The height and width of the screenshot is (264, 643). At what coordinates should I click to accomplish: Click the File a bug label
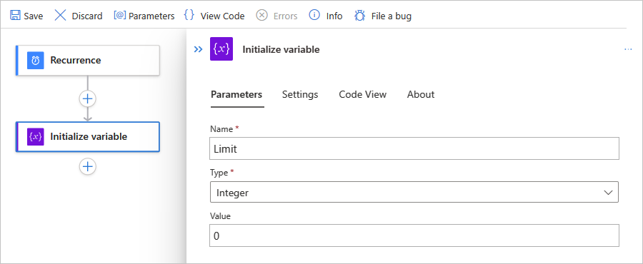click(392, 16)
